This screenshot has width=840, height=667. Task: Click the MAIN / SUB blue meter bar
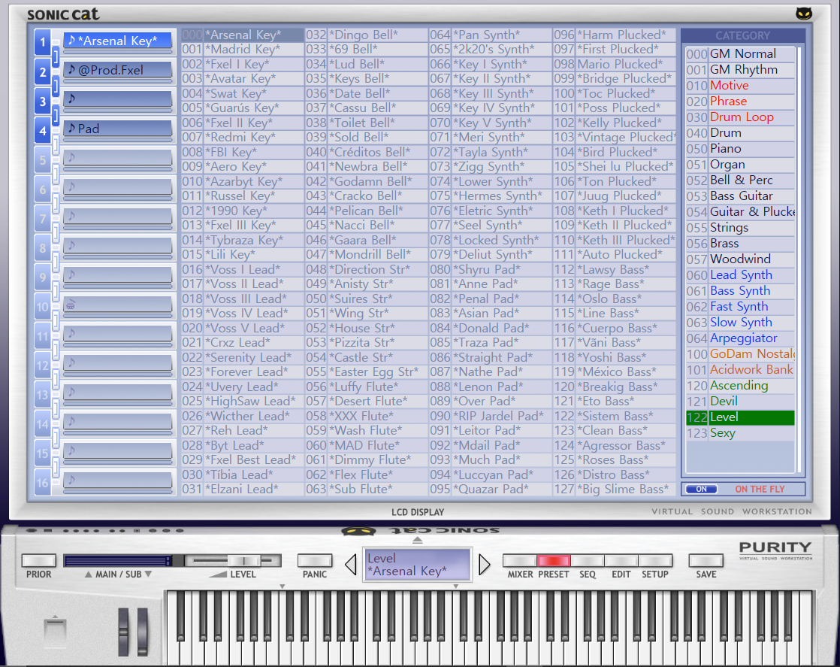[x=117, y=561]
